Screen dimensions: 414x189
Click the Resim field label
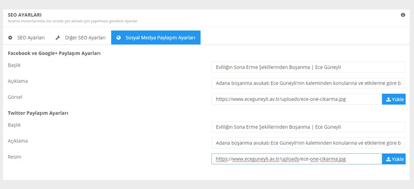coord(15,157)
